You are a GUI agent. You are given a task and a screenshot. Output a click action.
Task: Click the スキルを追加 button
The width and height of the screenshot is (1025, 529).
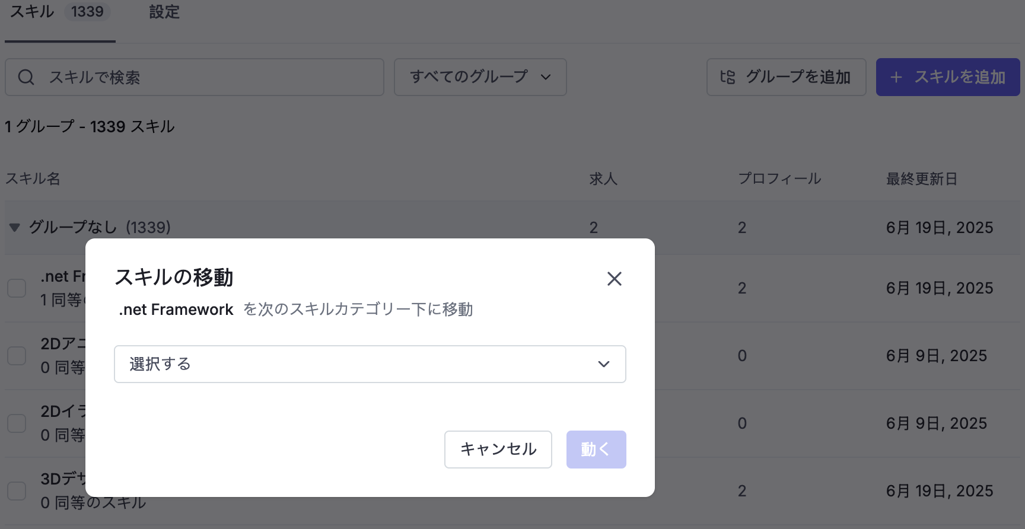coord(948,77)
